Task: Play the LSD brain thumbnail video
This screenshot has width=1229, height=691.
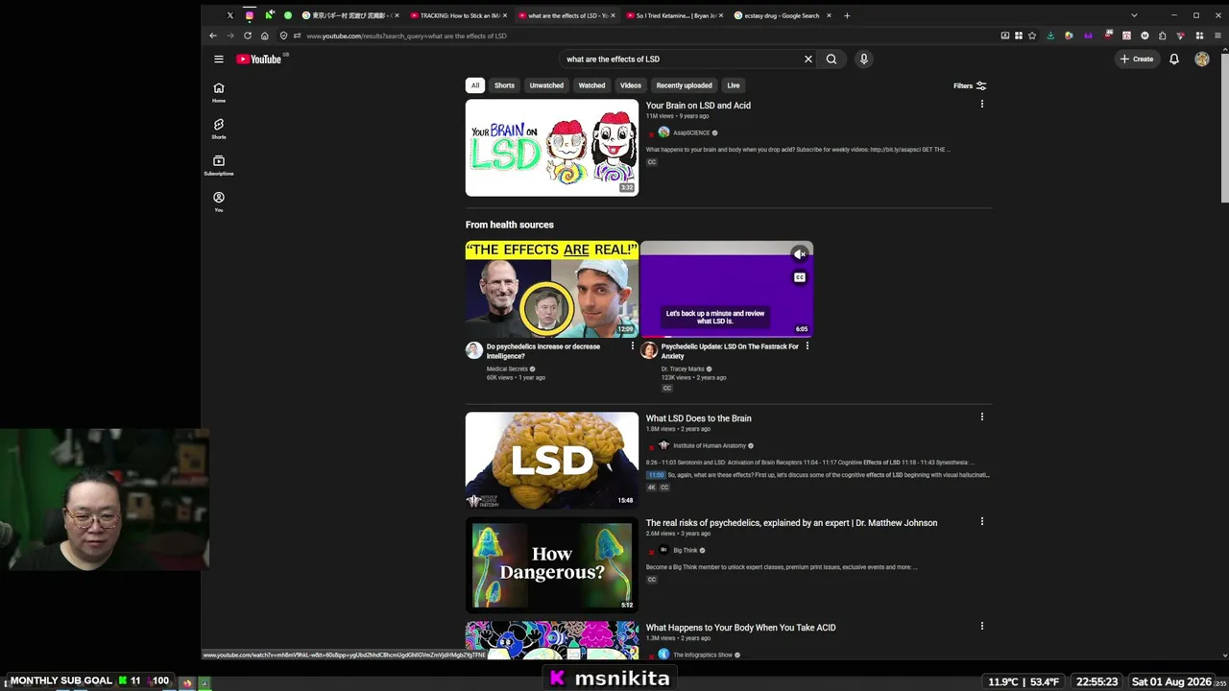Action: [x=552, y=461]
